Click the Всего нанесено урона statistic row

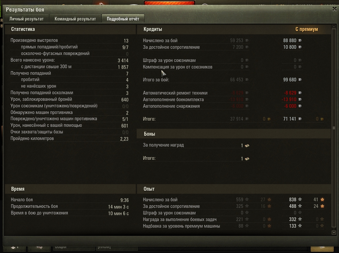70,60
